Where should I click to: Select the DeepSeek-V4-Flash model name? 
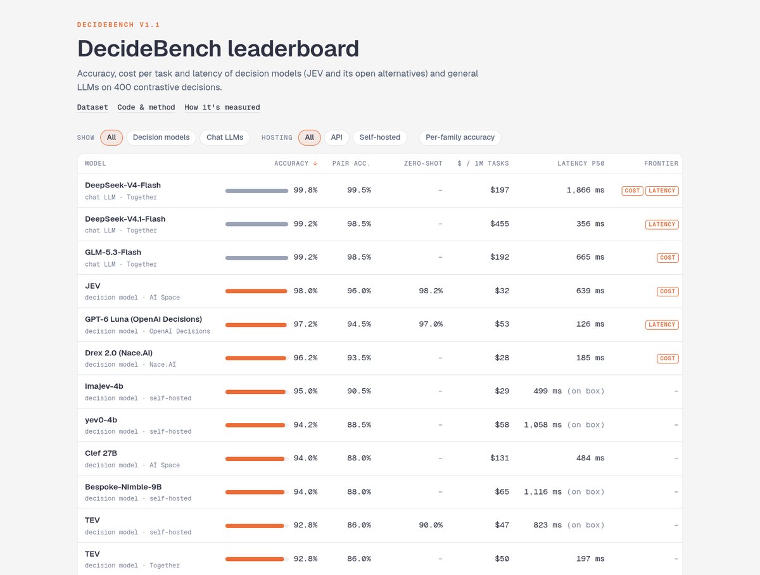(123, 186)
